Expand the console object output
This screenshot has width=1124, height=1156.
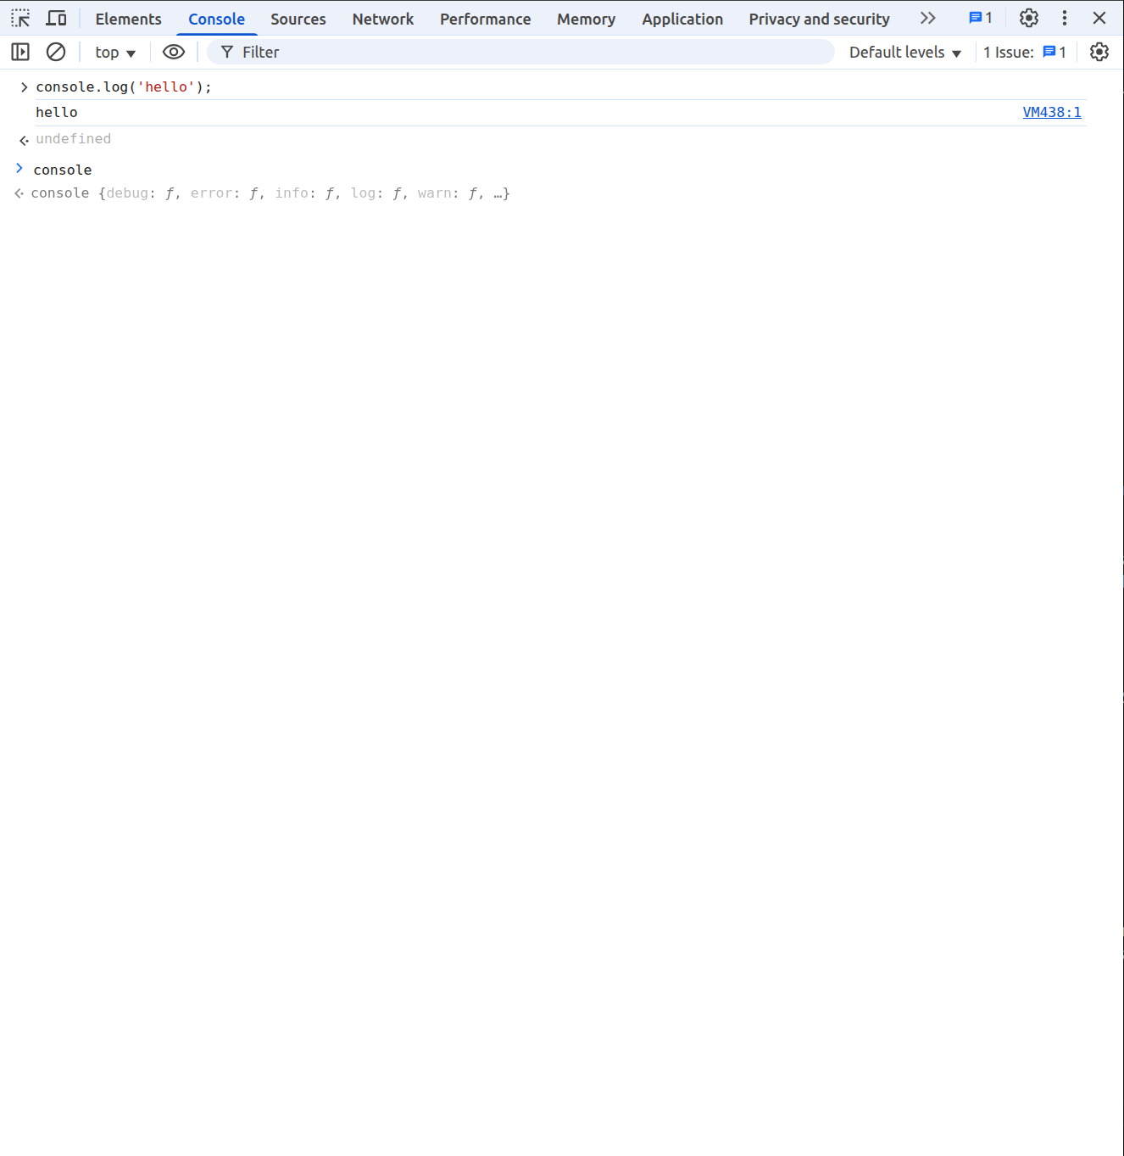[x=19, y=194]
